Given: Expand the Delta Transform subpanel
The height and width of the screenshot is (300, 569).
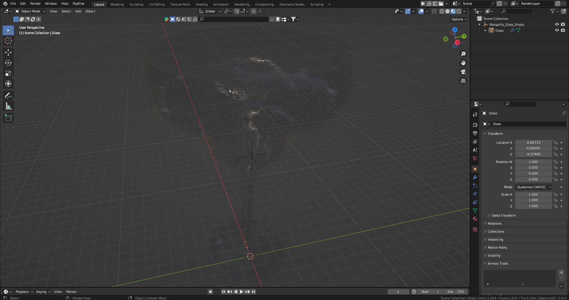Looking at the screenshot, I should [489, 216].
